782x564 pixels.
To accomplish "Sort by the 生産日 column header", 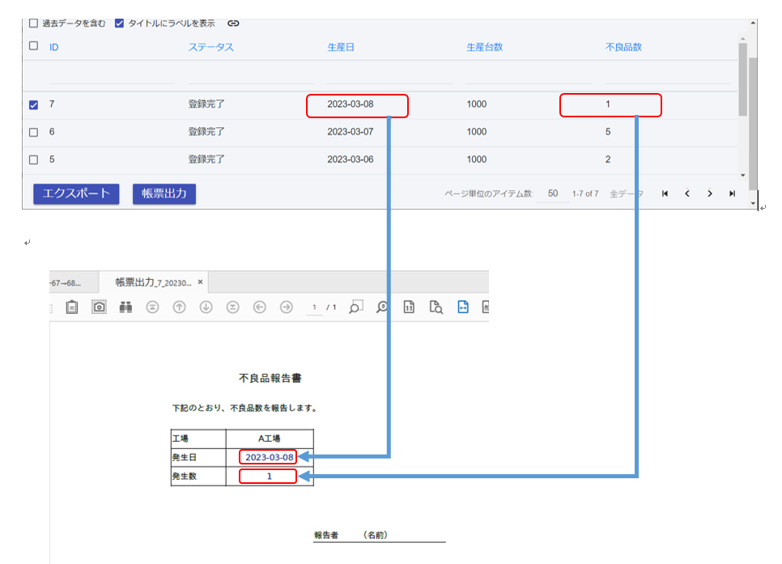I will point(341,47).
